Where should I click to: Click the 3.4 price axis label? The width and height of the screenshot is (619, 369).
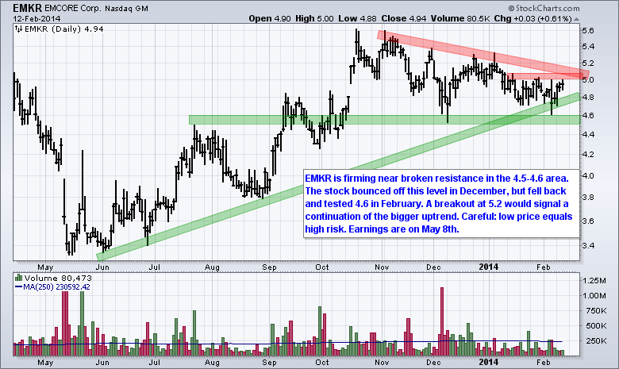click(x=588, y=245)
